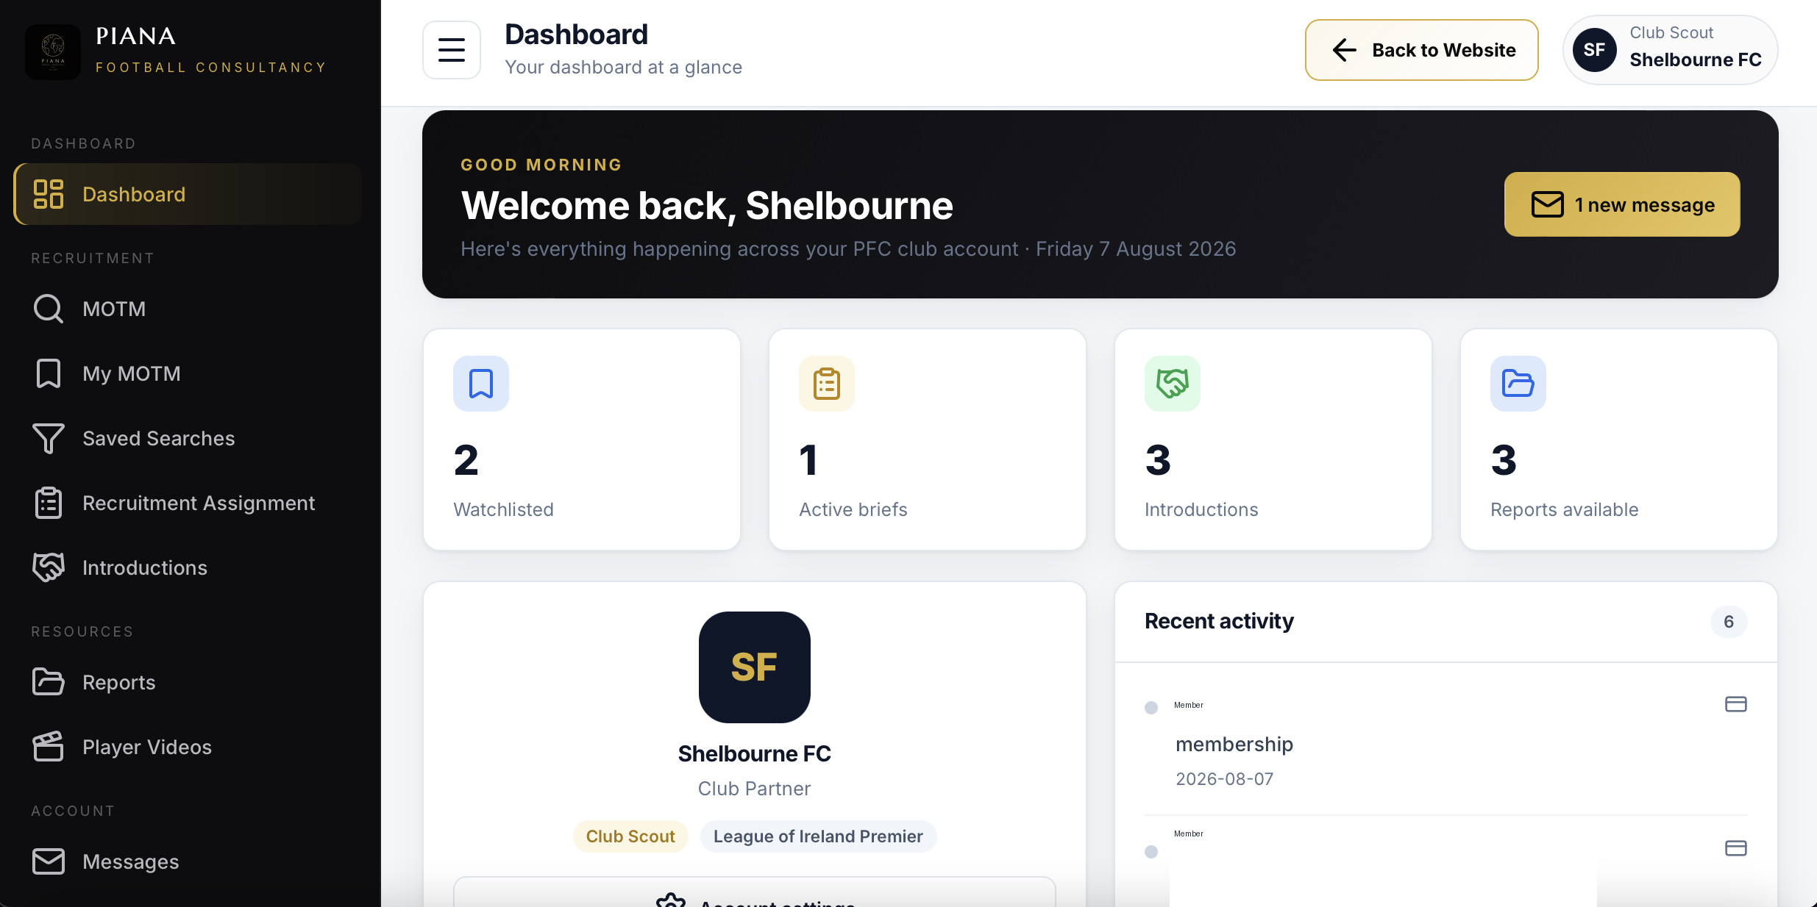
Task: Select Recruitment Assignment in sidebar
Action: click(188, 503)
